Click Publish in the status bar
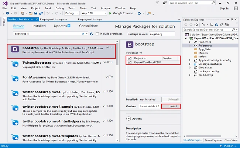 pyautogui.click(x=229, y=146)
